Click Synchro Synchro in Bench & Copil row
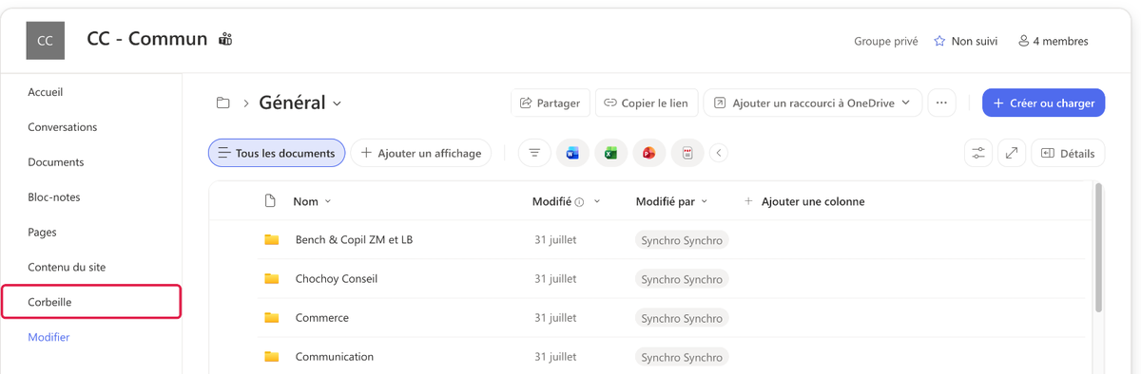This screenshot has height=374, width=1141. (x=682, y=240)
